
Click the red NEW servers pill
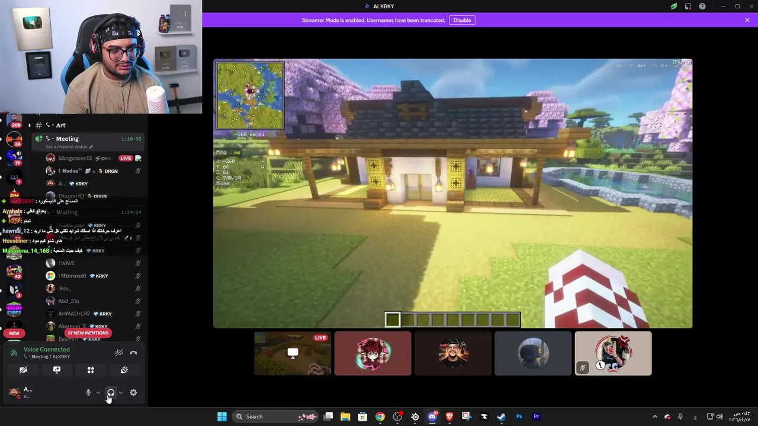click(14, 333)
